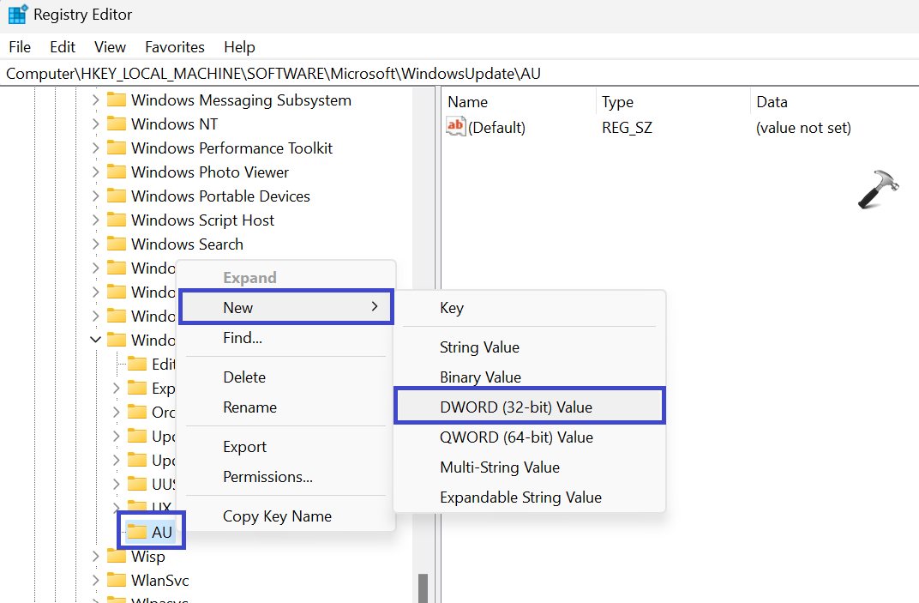Select Permissions... in the context menu
Viewport: 919px width, 603px height.
267,477
